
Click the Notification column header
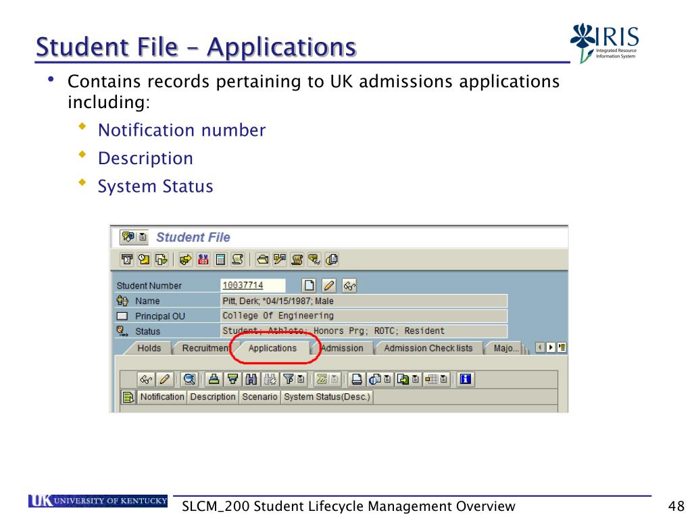162,397
